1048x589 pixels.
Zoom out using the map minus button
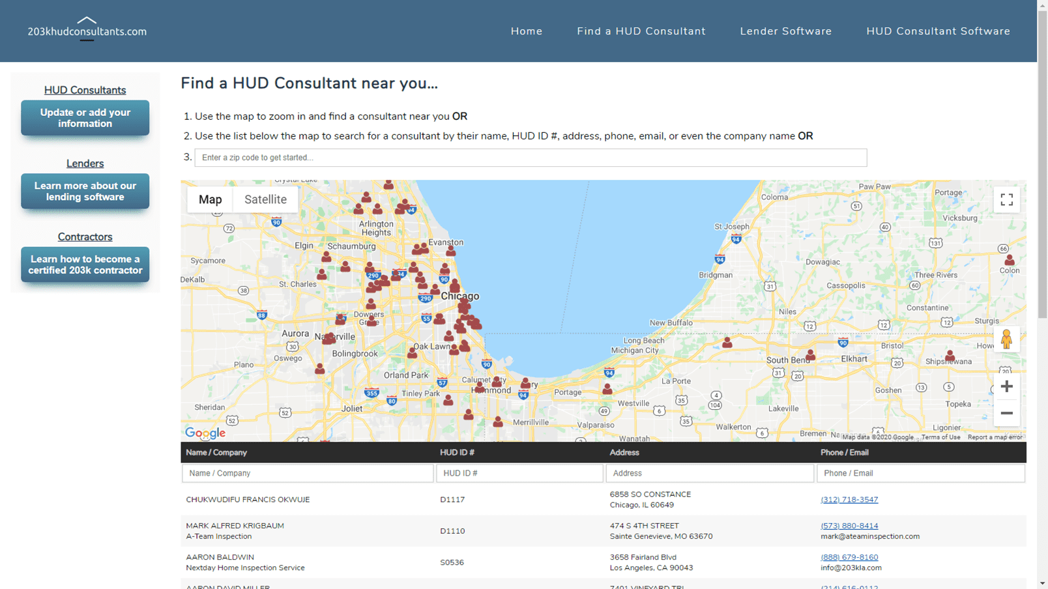click(x=1006, y=413)
